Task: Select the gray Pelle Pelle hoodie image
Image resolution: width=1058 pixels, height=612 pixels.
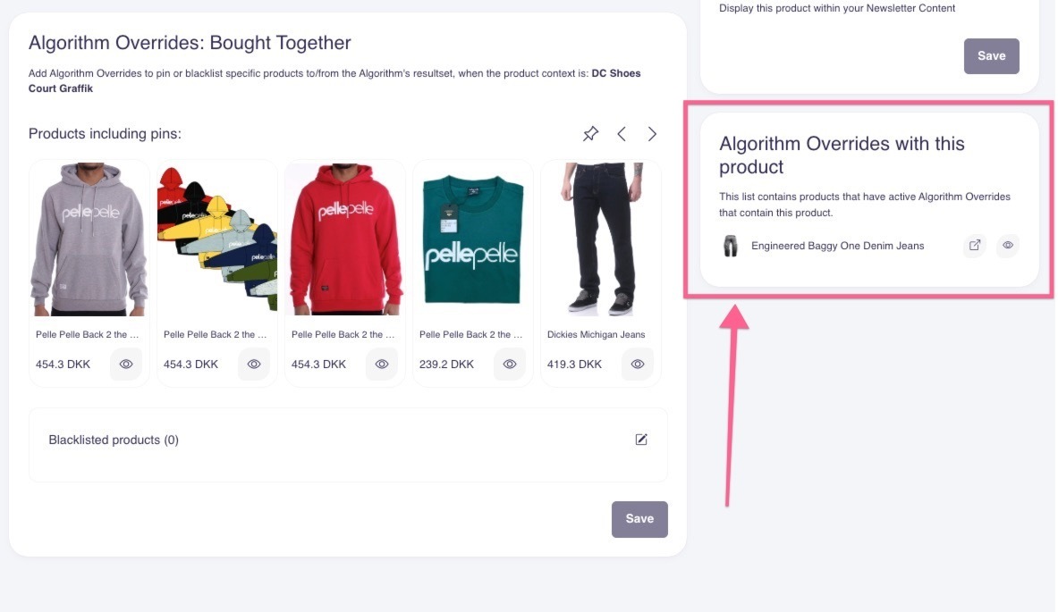Action: click(89, 239)
